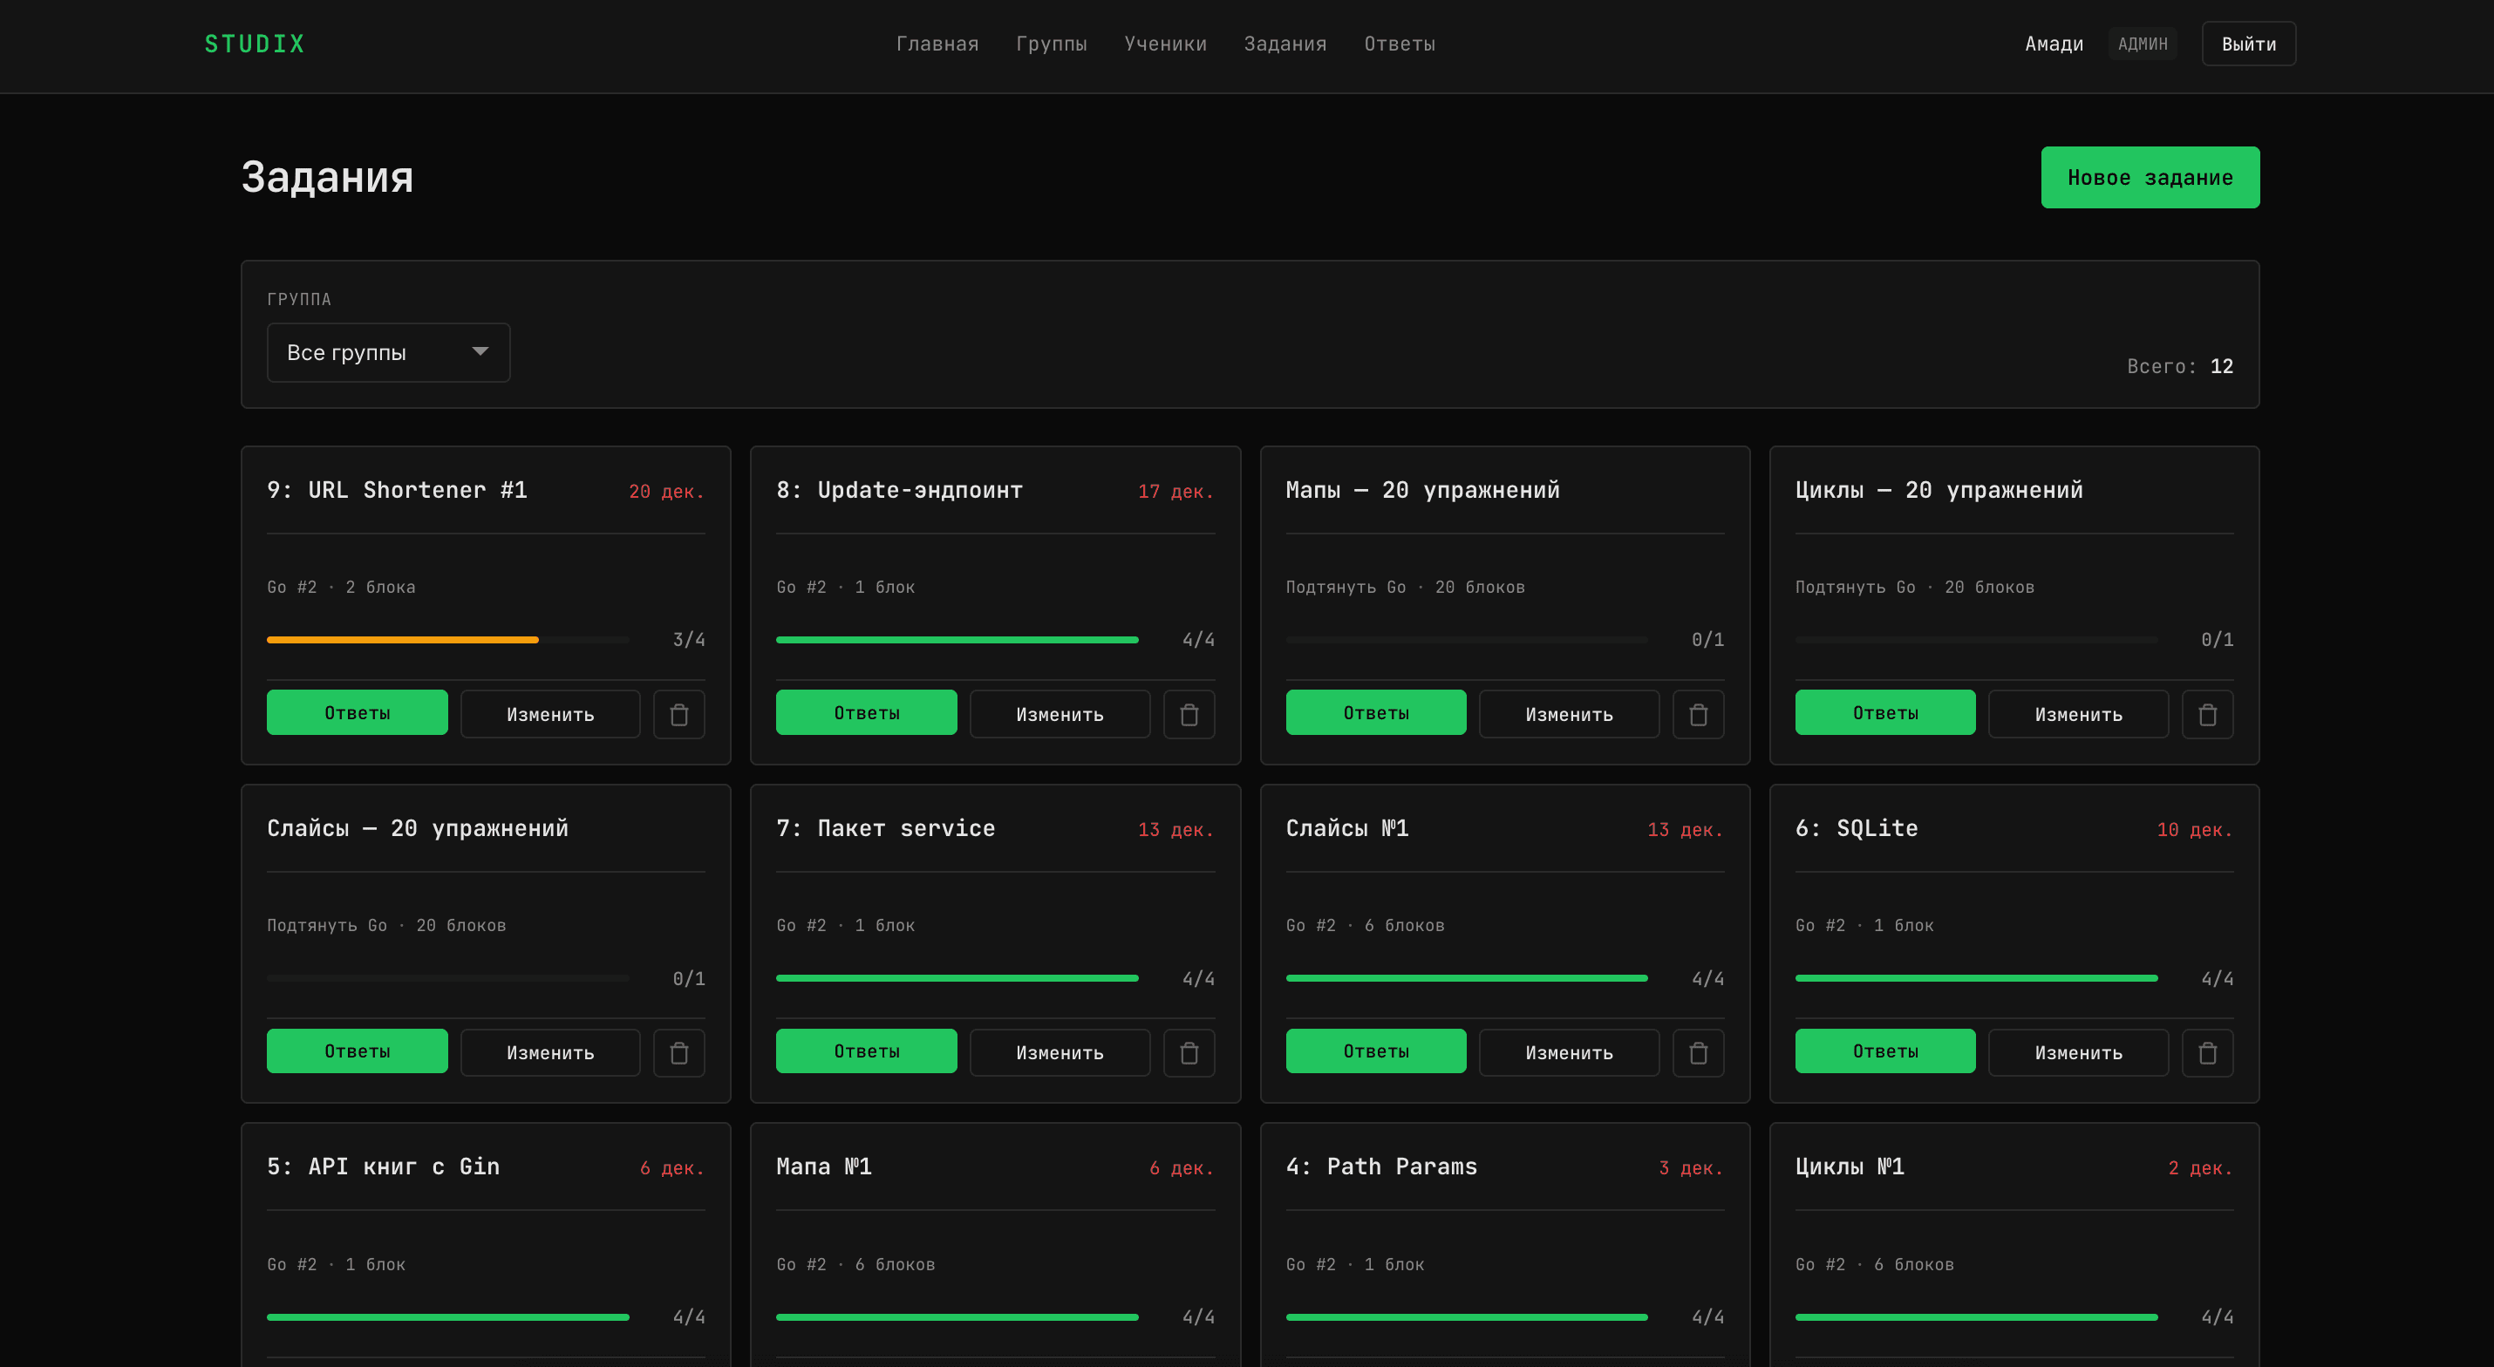
Task: Open the Ответы section in the navbar
Action: pos(1399,44)
